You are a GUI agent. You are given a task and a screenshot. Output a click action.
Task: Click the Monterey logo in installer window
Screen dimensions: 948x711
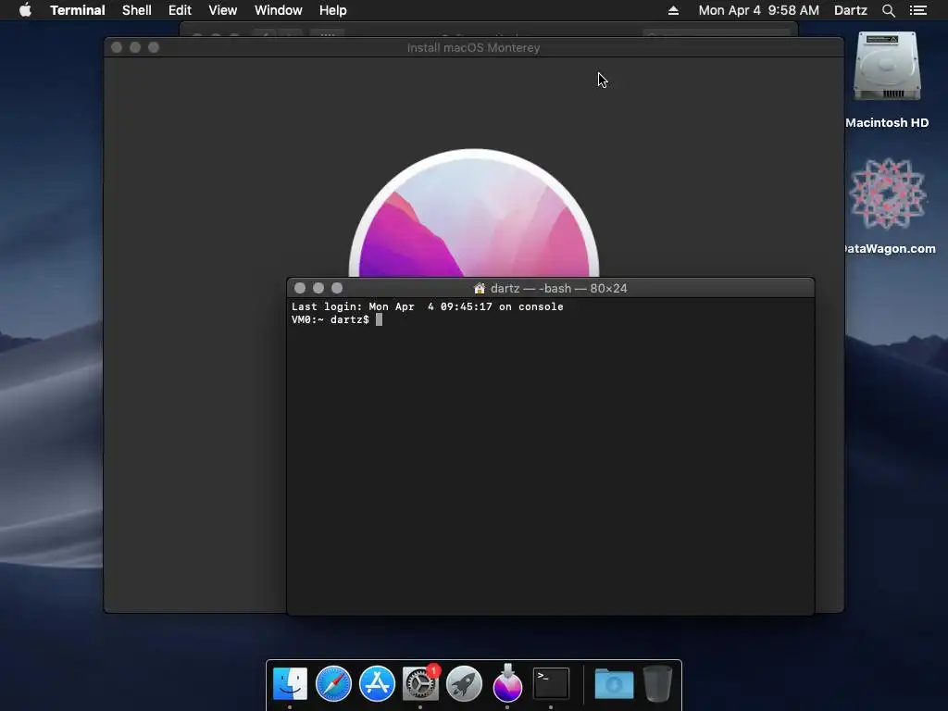pyautogui.click(x=474, y=213)
